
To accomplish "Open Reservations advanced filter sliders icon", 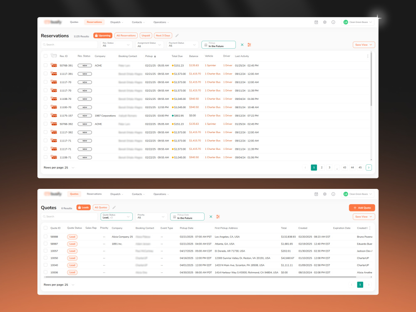I will tap(249, 45).
